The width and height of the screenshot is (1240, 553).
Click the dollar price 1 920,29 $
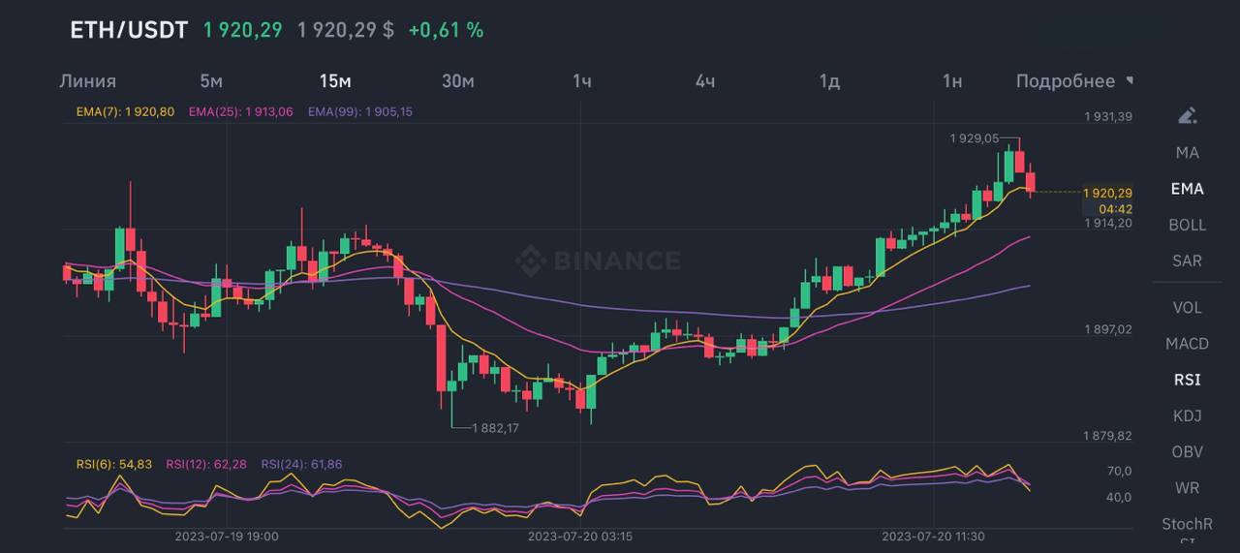[346, 30]
